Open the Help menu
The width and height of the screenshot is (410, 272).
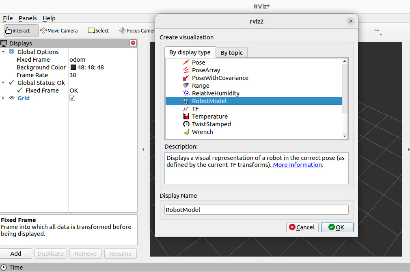[x=49, y=18]
